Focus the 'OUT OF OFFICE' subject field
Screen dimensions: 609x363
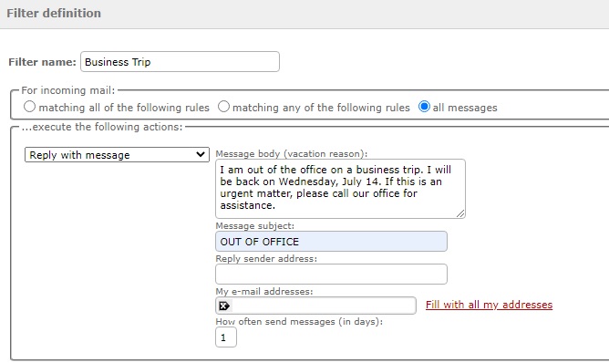pyautogui.click(x=331, y=242)
